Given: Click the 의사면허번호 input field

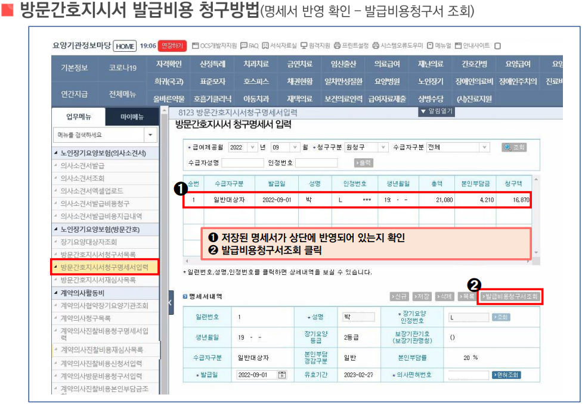Looking at the screenshot, I should [468, 375].
